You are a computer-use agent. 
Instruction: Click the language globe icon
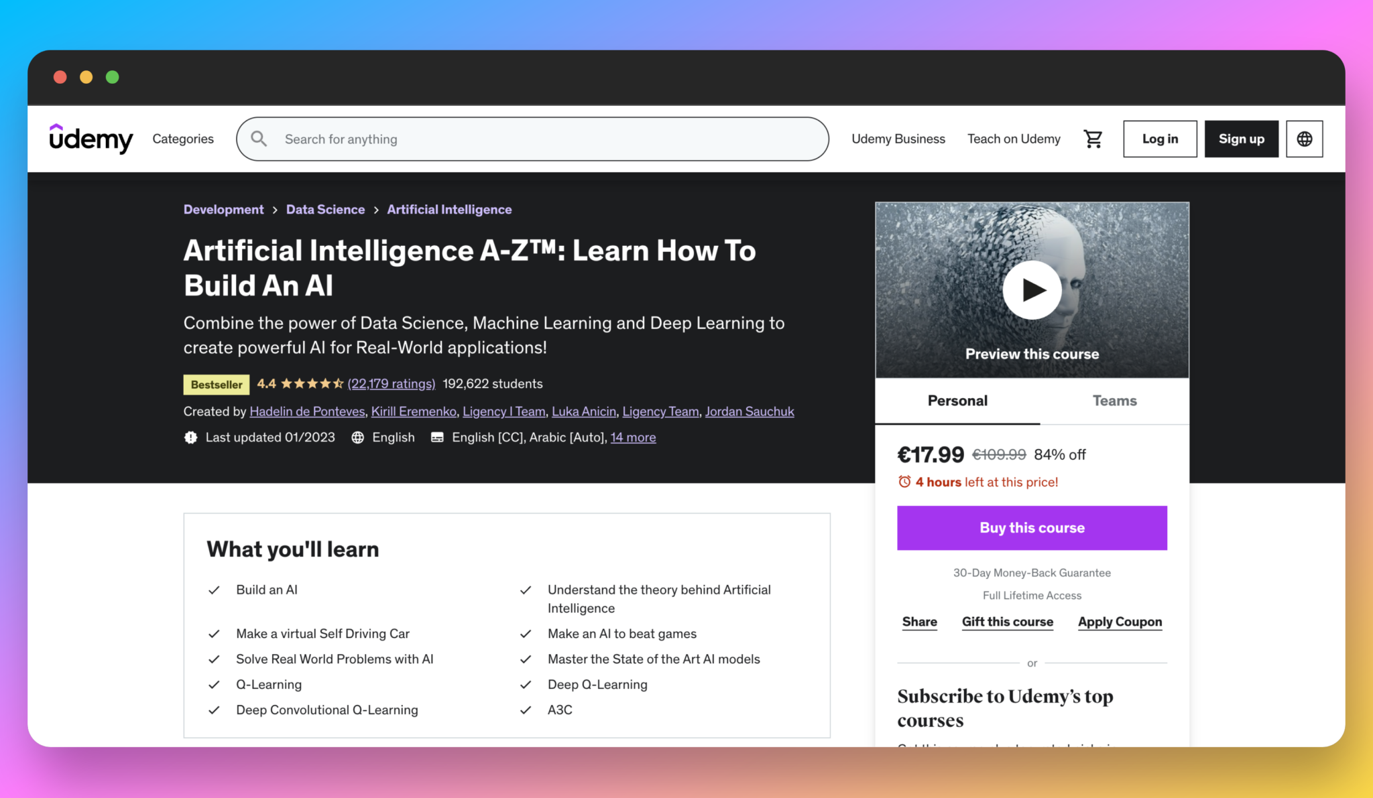tap(1304, 139)
